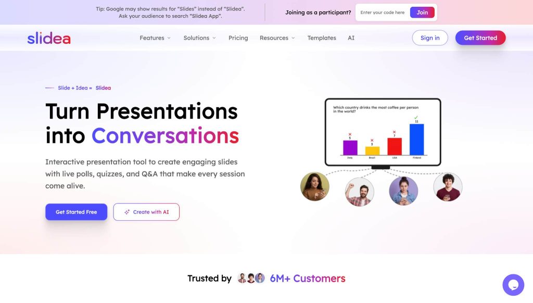Open the chat support bubble
The width and height of the screenshot is (533, 303).
[x=513, y=285]
